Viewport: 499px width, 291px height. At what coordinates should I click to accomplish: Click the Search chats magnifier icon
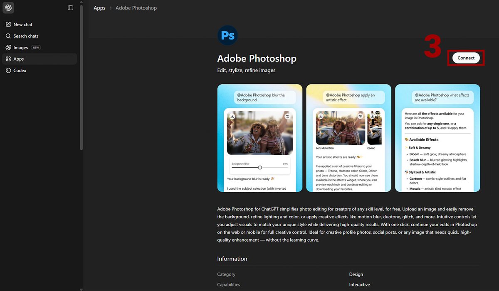coord(8,36)
